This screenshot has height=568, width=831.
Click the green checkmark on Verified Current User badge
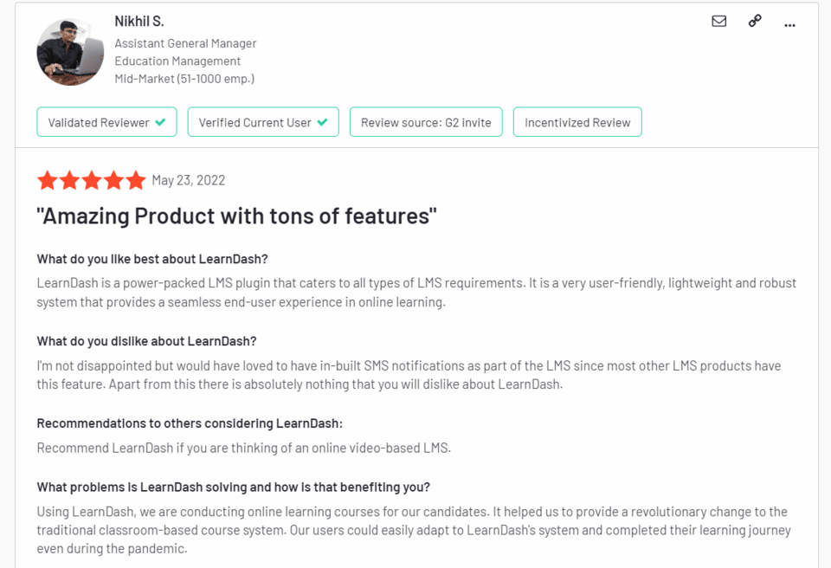(324, 122)
